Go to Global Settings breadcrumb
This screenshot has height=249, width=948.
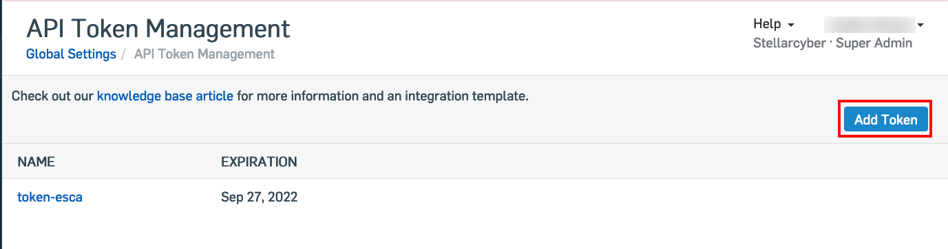[71, 54]
